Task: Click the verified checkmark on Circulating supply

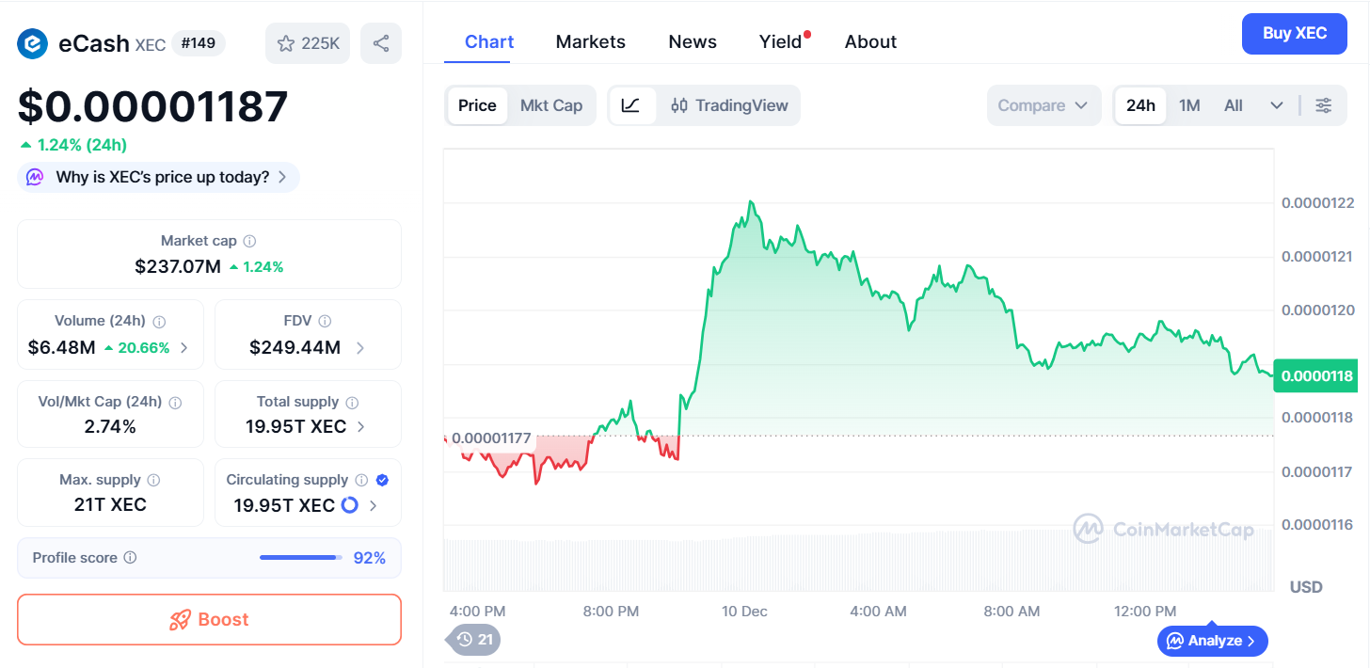Action: (381, 480)
